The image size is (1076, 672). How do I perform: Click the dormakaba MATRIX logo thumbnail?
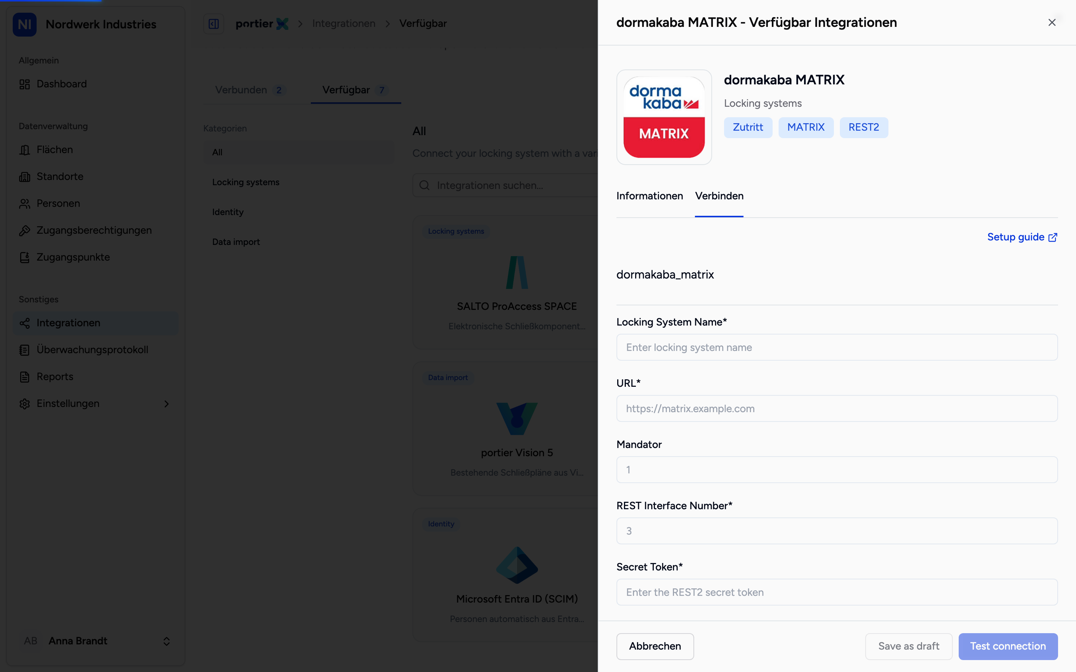(664, 117)
